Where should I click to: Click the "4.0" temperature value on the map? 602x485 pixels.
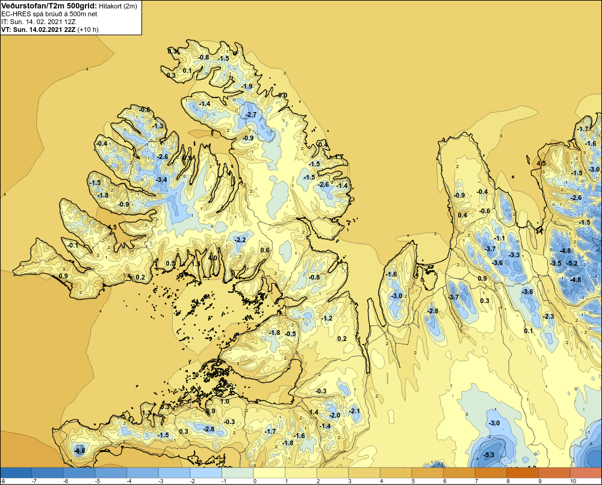point(213,258)
